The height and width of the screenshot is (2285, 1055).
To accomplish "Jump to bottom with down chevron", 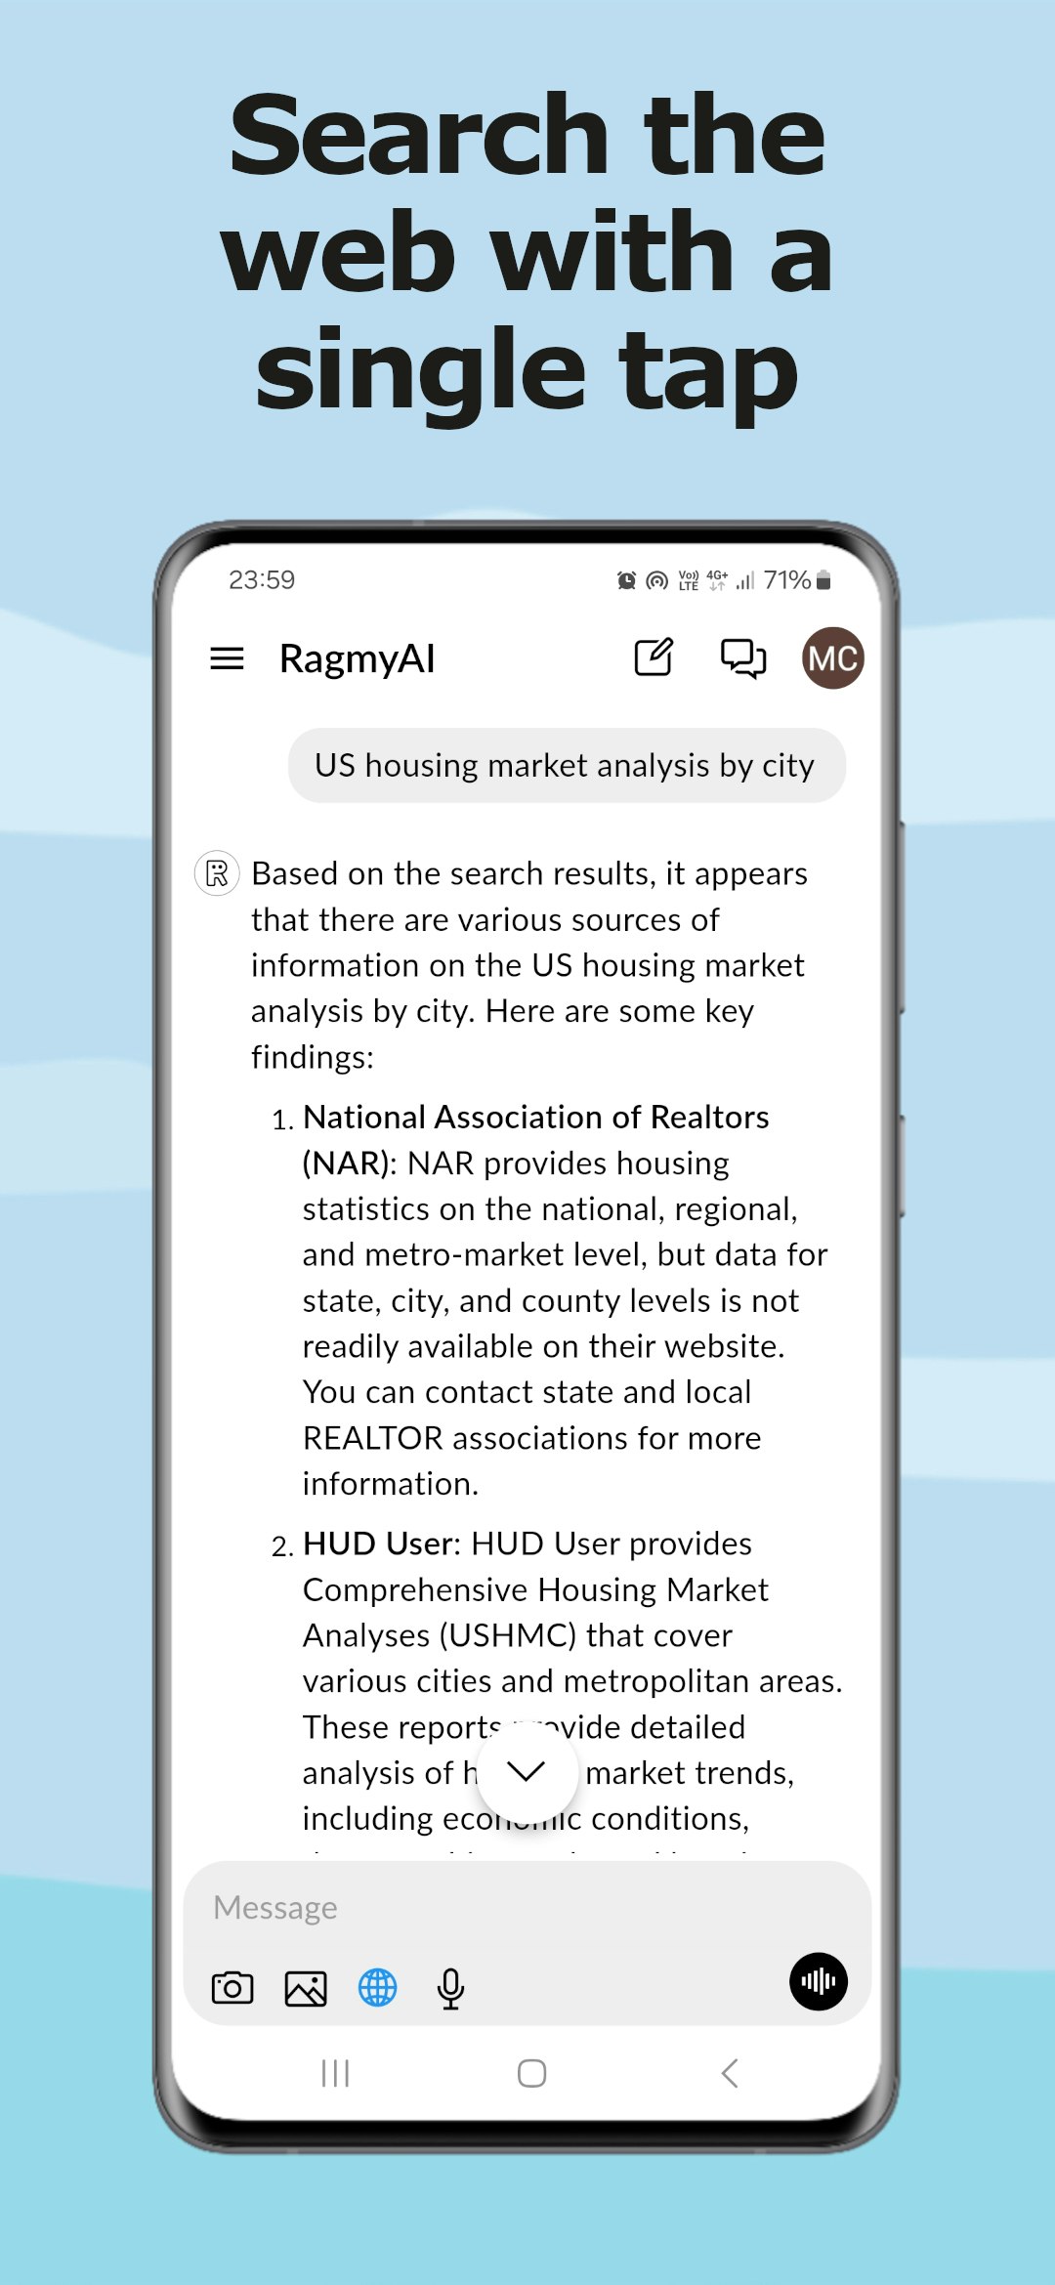I will [527, 1771].
